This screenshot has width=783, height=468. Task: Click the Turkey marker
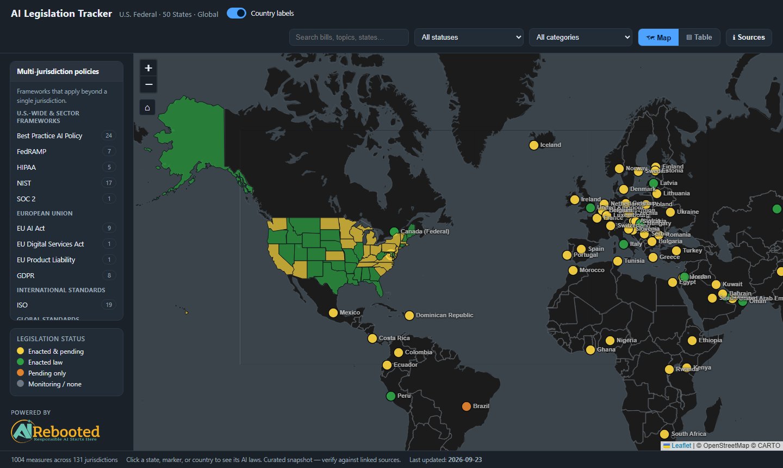[x=676, y=251]
